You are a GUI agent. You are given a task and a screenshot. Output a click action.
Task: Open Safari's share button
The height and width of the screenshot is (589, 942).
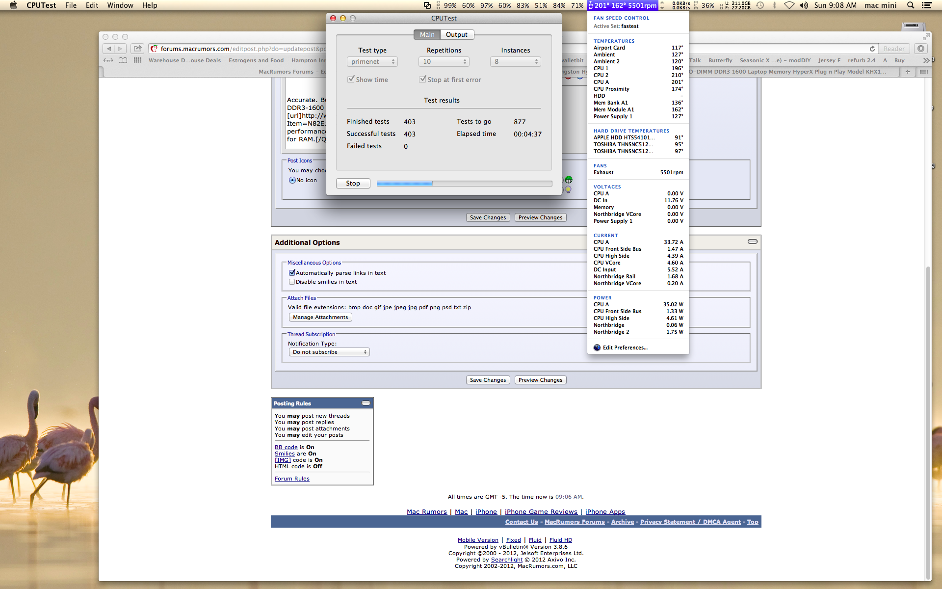click(138, 49)
